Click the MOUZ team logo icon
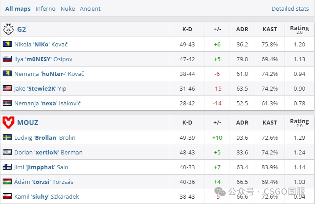 tap(8, 122)
